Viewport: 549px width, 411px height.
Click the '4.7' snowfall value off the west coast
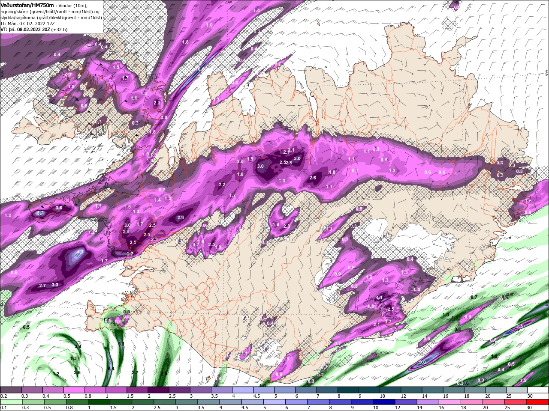point(80,253)
